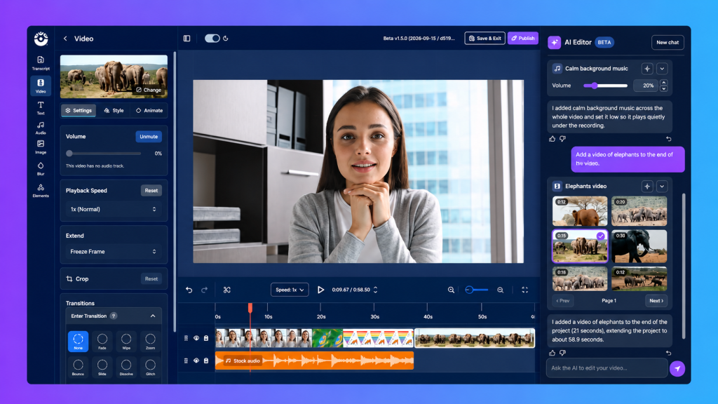Unmute the video volume

[149, 137]
